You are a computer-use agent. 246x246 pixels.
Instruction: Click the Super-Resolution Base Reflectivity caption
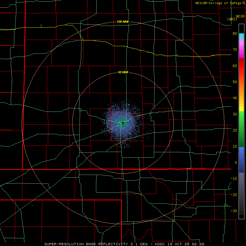[124, 244]
